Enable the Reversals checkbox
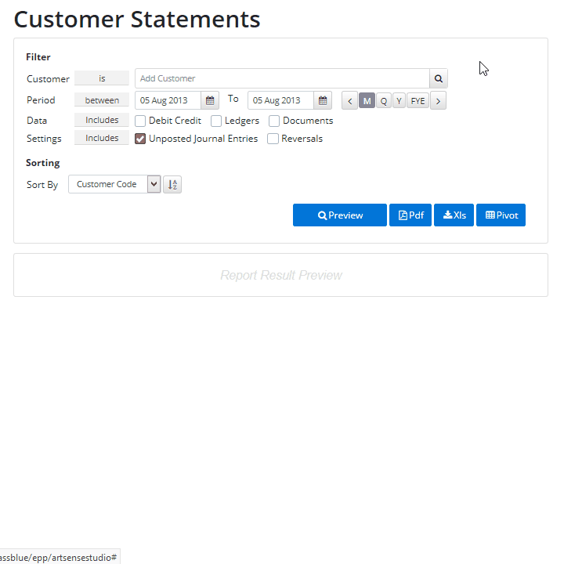The width and height of the screenshot is (564, 564). coord(273,139)
